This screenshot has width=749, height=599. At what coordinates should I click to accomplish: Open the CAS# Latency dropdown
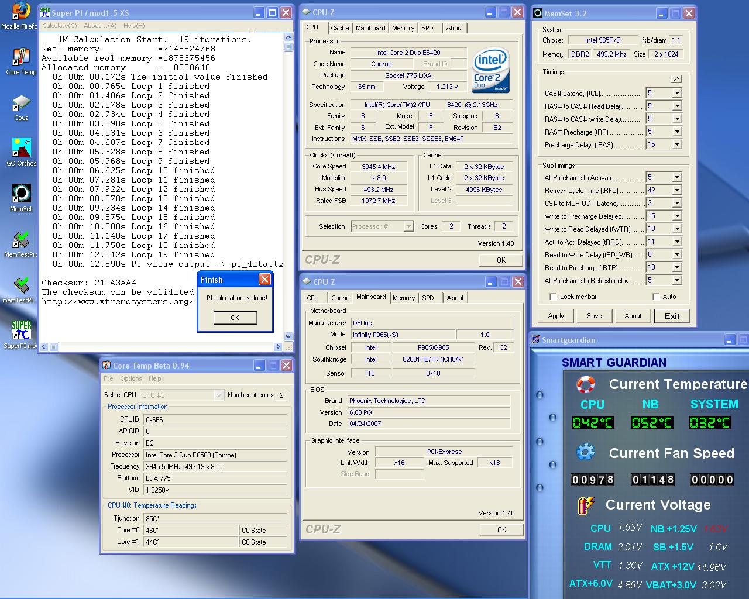pyautogui.click(x=677, y=93)
